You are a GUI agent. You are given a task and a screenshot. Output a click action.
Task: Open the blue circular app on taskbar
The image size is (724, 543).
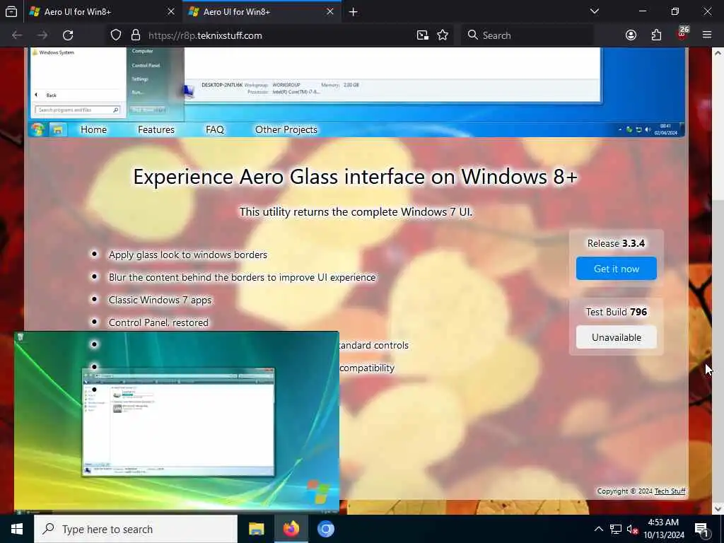click(325, 529)
